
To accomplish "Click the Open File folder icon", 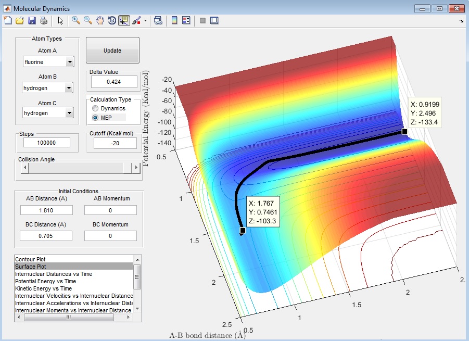I will pyautogui.click(x=19, y=21).
